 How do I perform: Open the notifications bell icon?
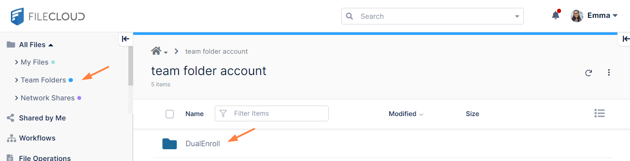coord(555,15)
